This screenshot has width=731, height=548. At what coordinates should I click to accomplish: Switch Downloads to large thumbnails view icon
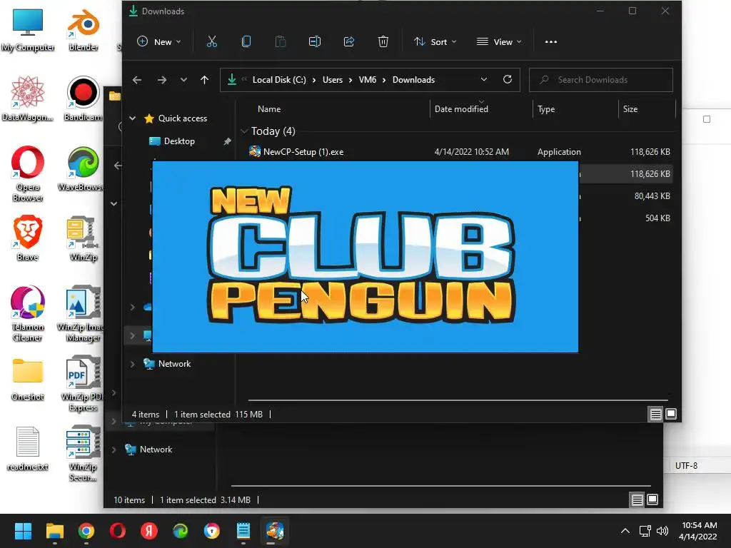pos(671,415)
